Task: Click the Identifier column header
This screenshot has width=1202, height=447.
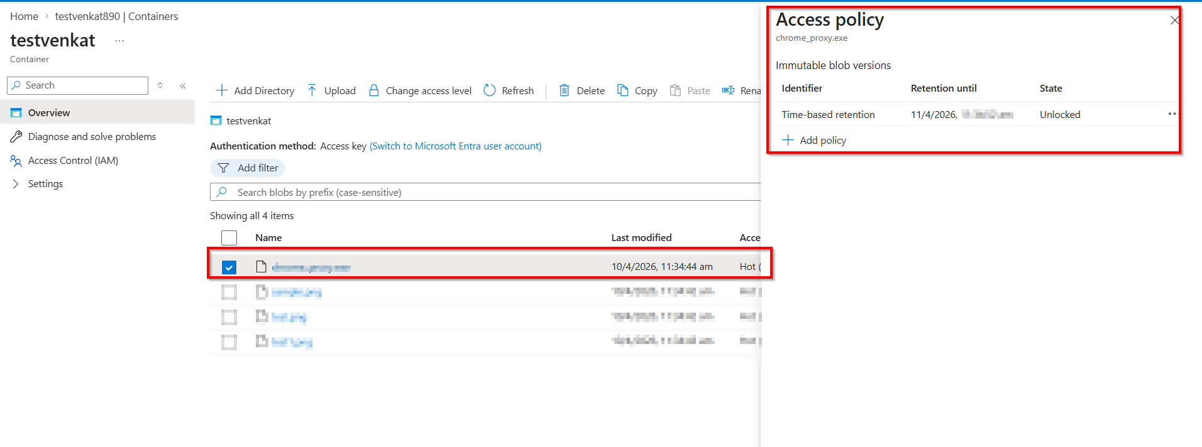Action: pyautogui.click(x=802, y=89)
